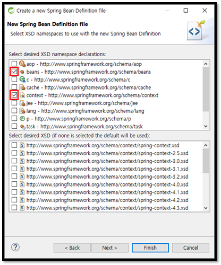Image resolution: width=221 pixels, height=265 pixels.
Task: Click namespace list scroll down arrow
Action: point(206,126)
